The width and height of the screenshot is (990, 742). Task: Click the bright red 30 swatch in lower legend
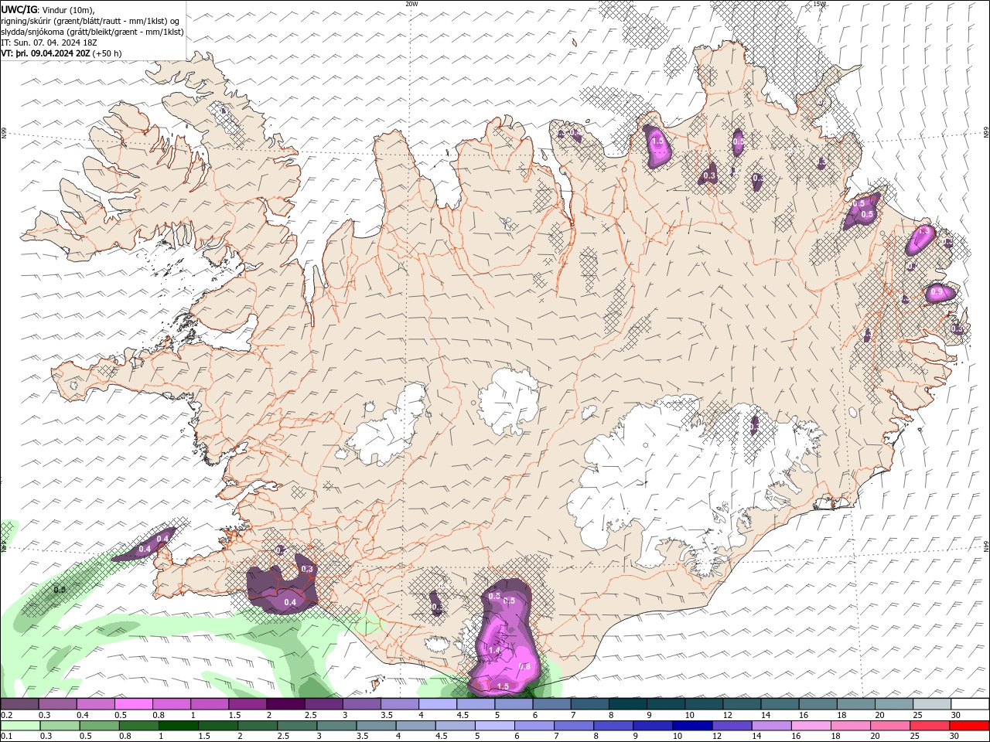tap(969, 726)
